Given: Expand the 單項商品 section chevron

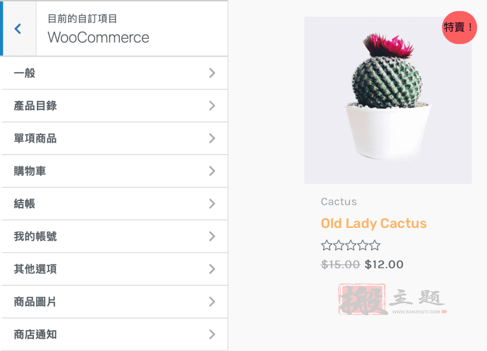Looking at the screenshot, I should (212, 138).
